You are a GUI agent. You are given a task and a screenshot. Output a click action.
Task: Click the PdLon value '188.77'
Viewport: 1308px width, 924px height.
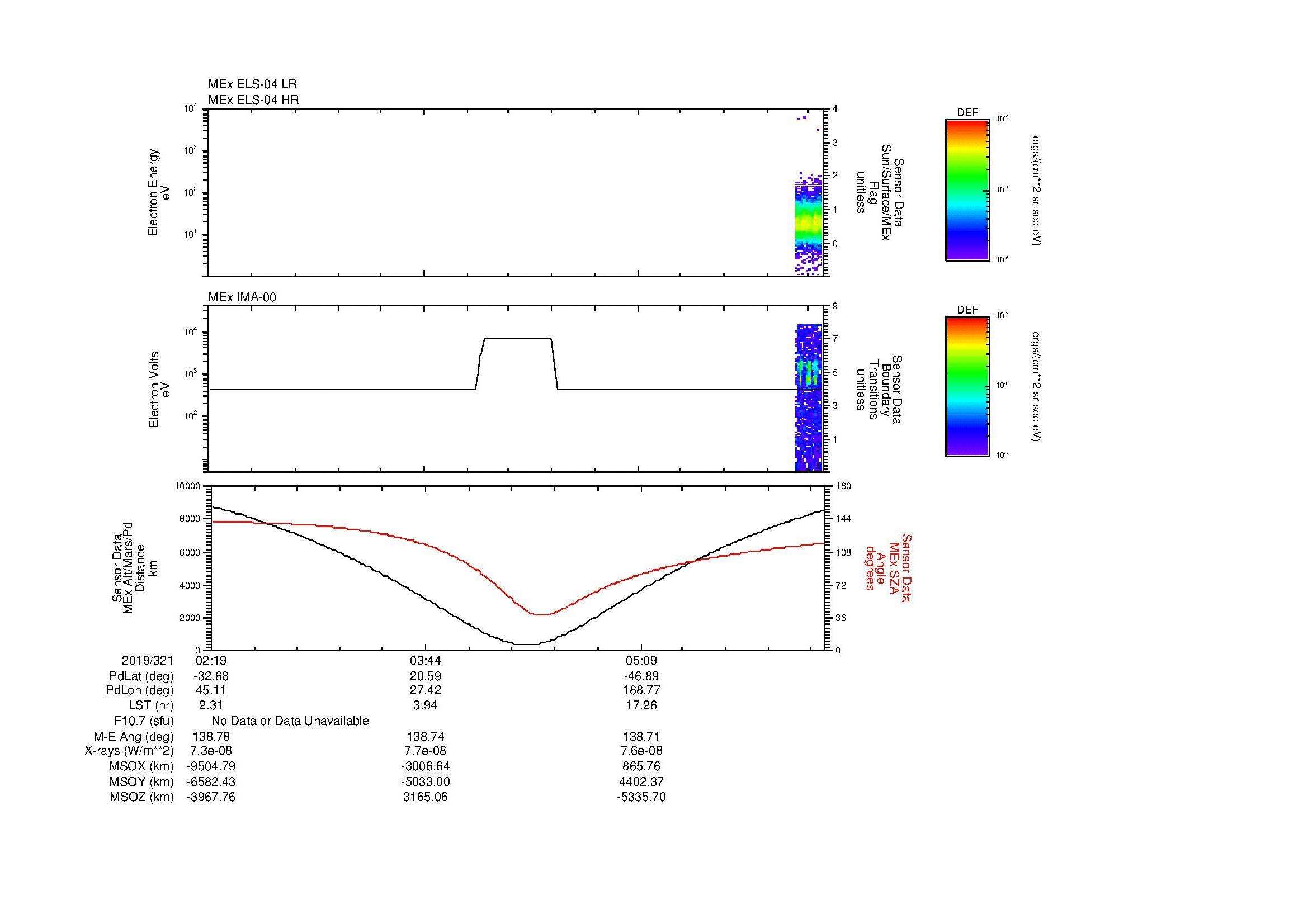point(641,690)
